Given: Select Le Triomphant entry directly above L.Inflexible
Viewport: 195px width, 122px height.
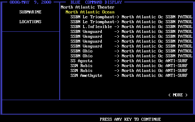Looking at the screenshot, I should pyautogui.click(x=92, y=22).
